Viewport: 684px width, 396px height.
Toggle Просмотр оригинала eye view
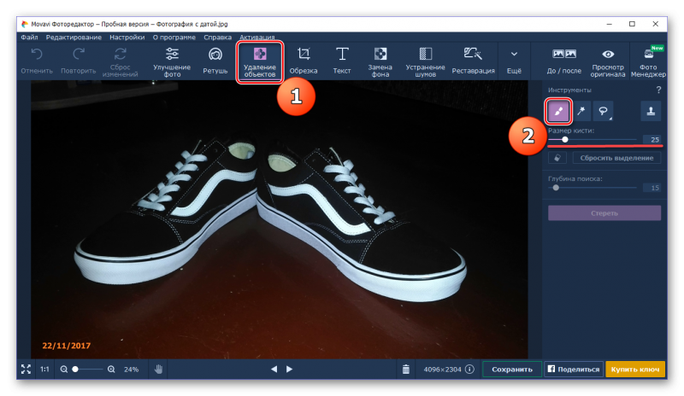(x=609, y=61)
